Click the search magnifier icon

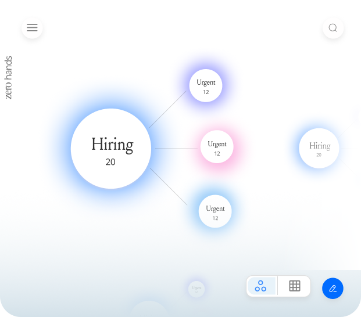point(333,28)
